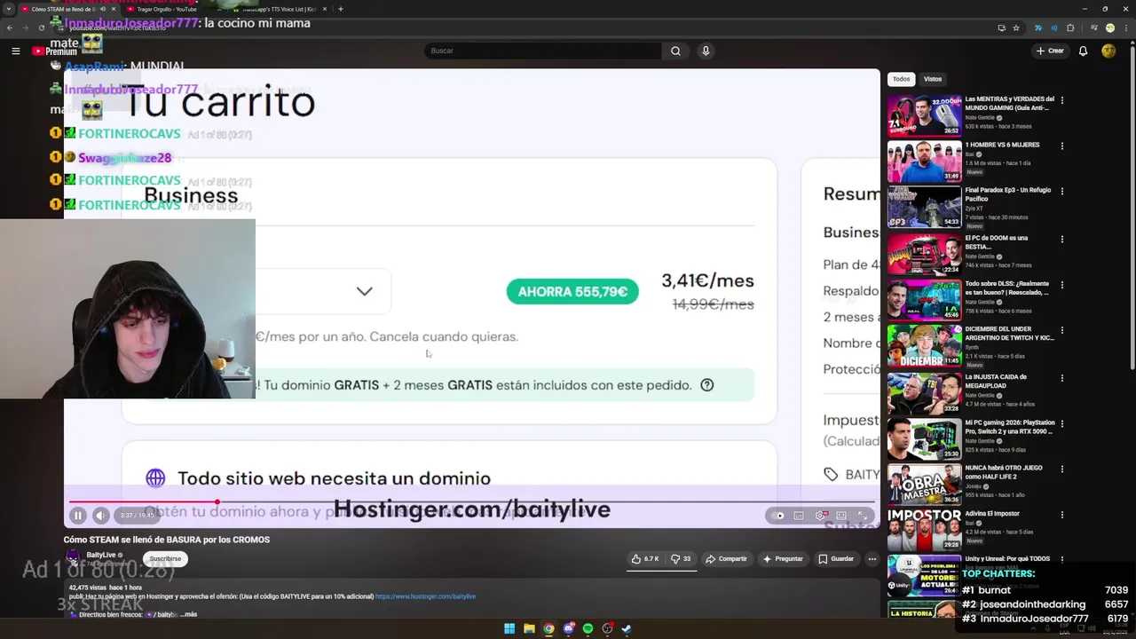
Task: Switch the player to theater mode
Action: pos(841,516)
